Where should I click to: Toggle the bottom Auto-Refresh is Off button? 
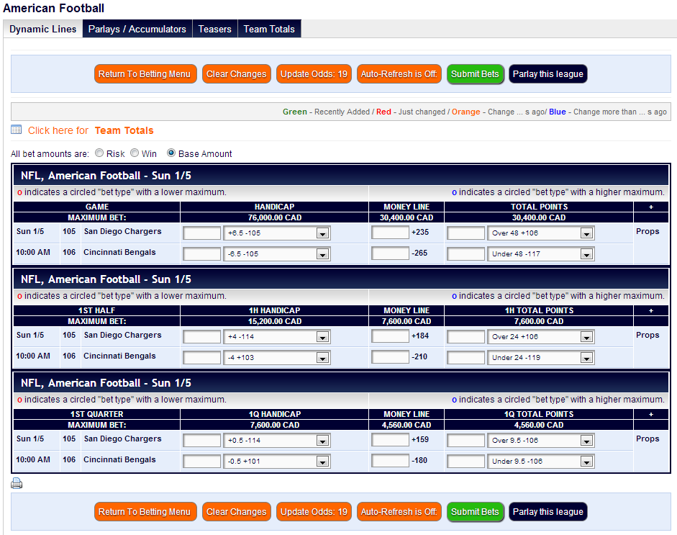[x=399, y=512]
